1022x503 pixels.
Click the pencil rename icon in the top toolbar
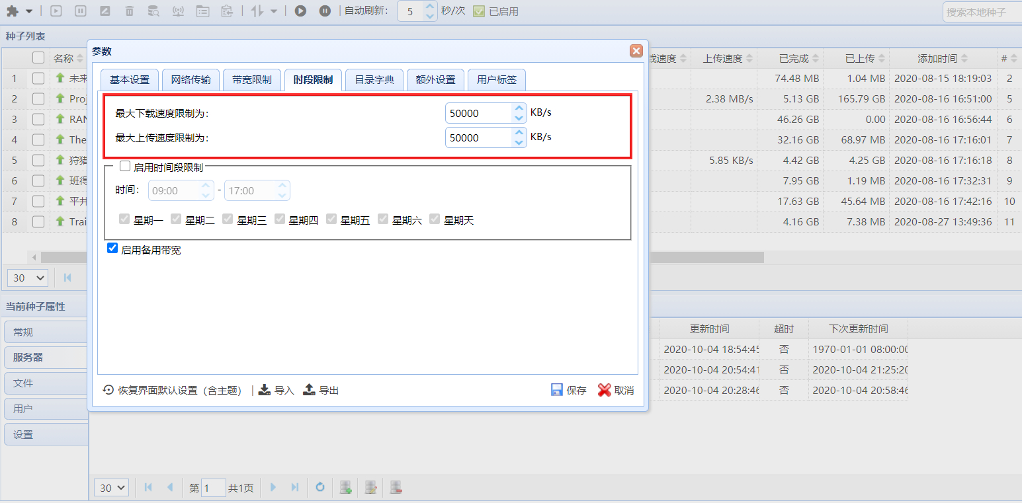coord(105,11)
